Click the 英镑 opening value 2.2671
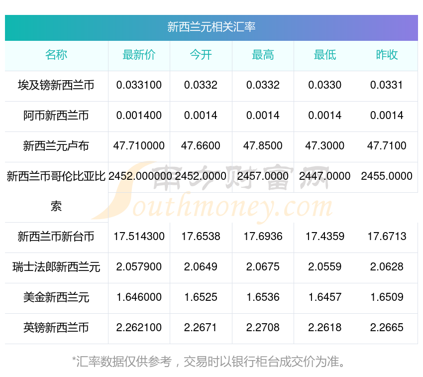This screenshot has height=377, width=423. (x=200, y=328)
